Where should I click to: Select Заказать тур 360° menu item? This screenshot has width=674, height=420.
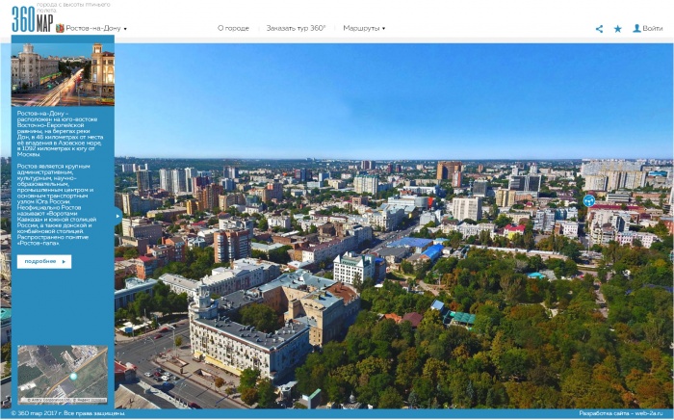(x=296, y=28)
